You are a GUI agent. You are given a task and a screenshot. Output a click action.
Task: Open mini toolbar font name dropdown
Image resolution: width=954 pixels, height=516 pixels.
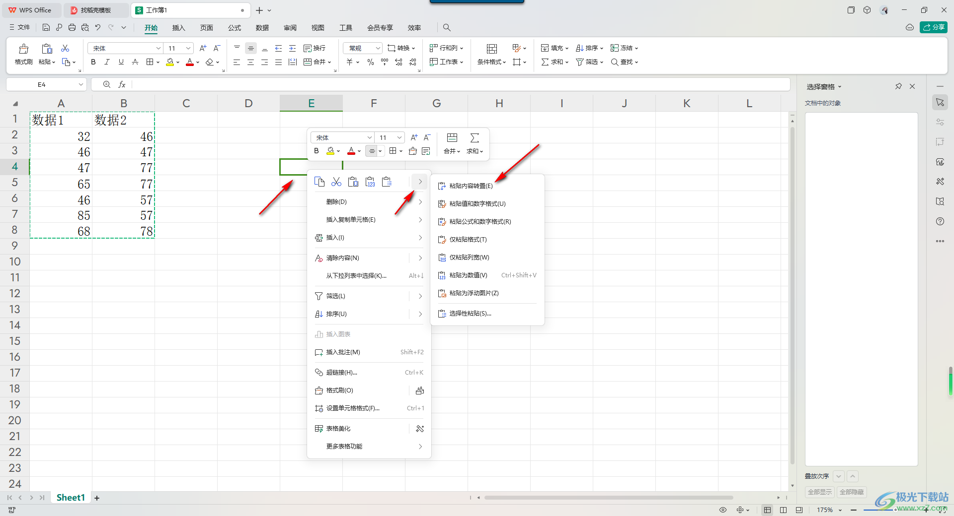coord(370,137)
